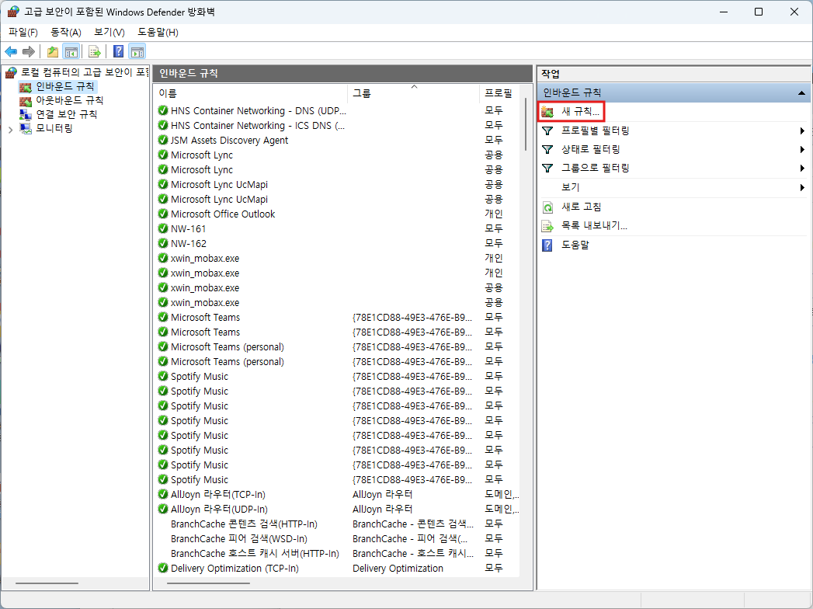Click the Forward arrow toolbar icon
This screenshot has height=609, width=813.
(x=29, y=51)
